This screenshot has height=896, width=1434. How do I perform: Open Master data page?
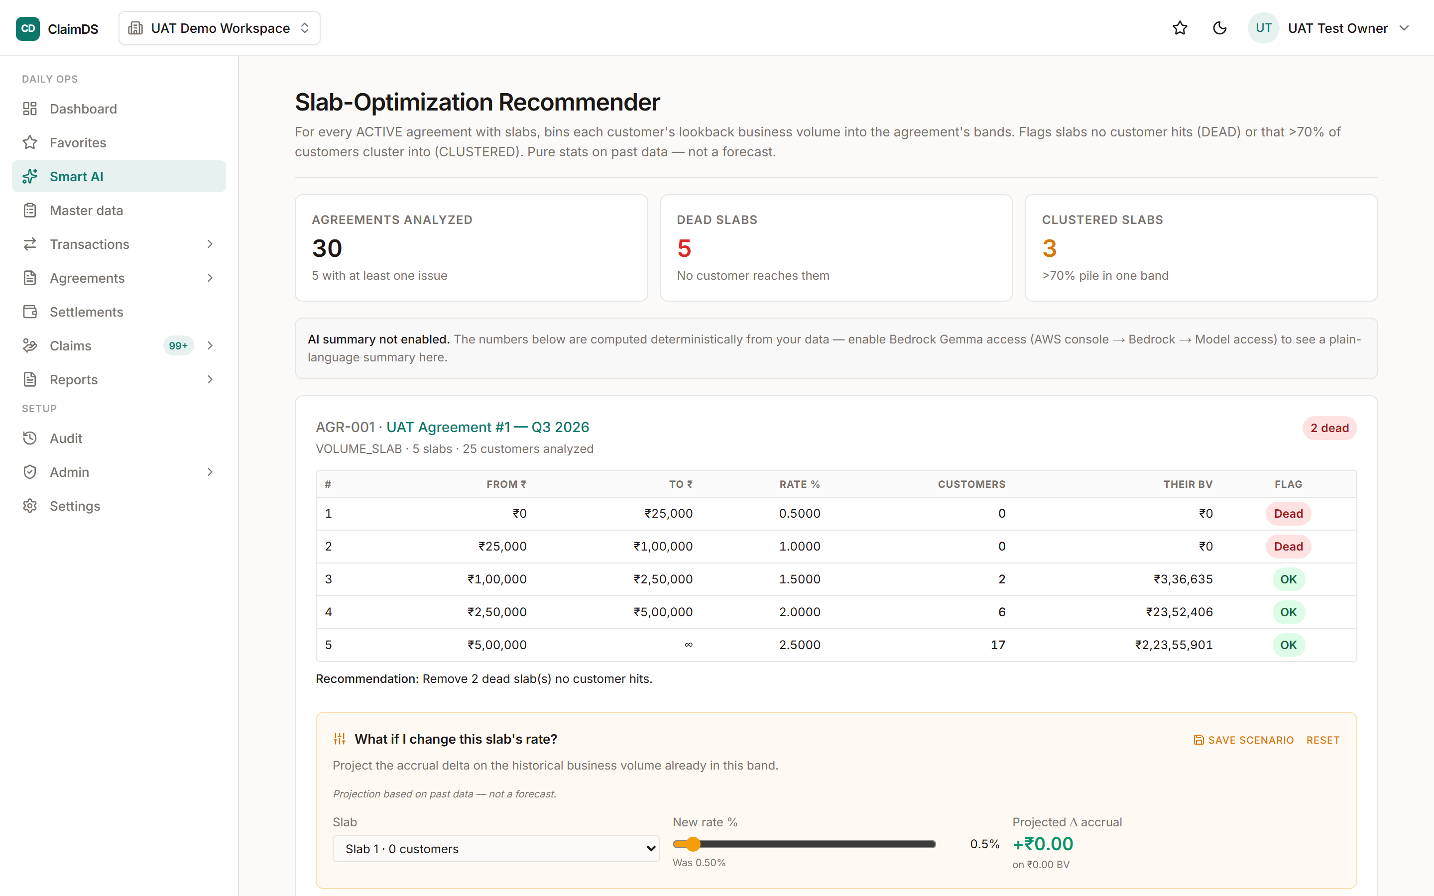point(119,210)
